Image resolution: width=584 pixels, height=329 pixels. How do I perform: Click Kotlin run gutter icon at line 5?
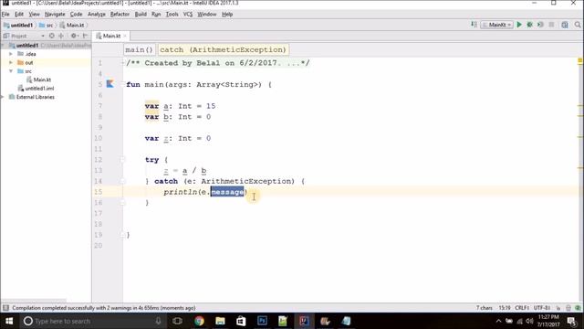tap(109, 84)
